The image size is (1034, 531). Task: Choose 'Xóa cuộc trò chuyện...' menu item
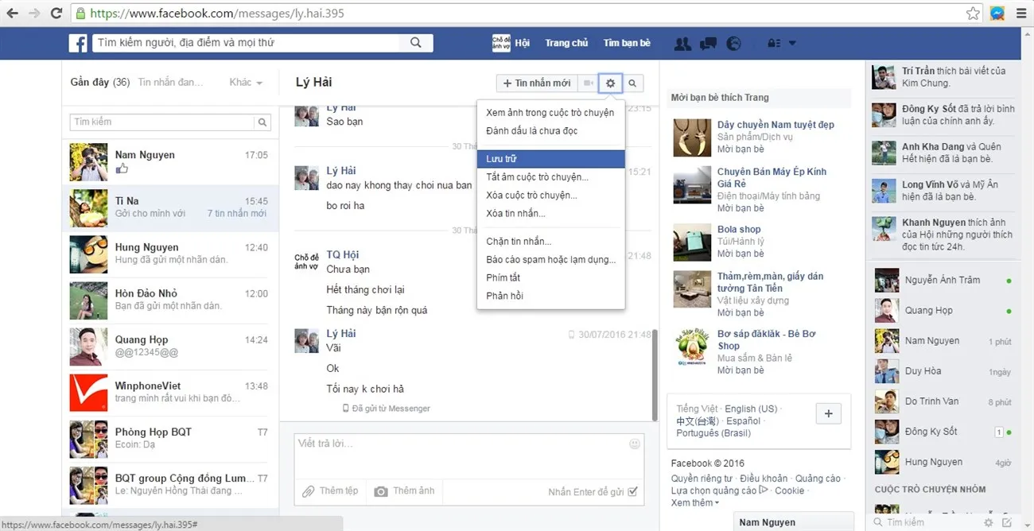[531, 195]
